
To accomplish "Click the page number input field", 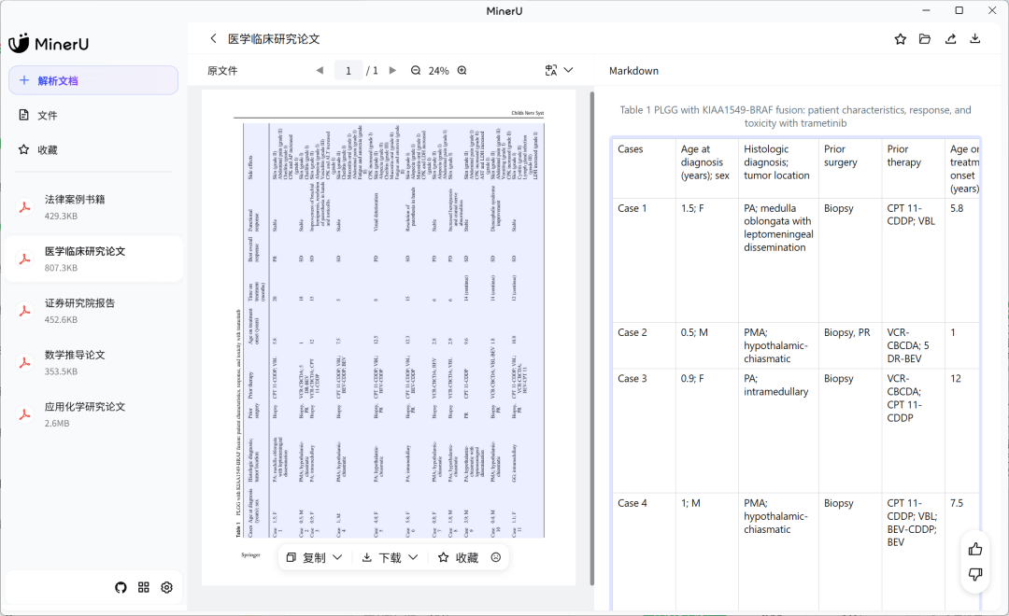I will tap(348, 71).
